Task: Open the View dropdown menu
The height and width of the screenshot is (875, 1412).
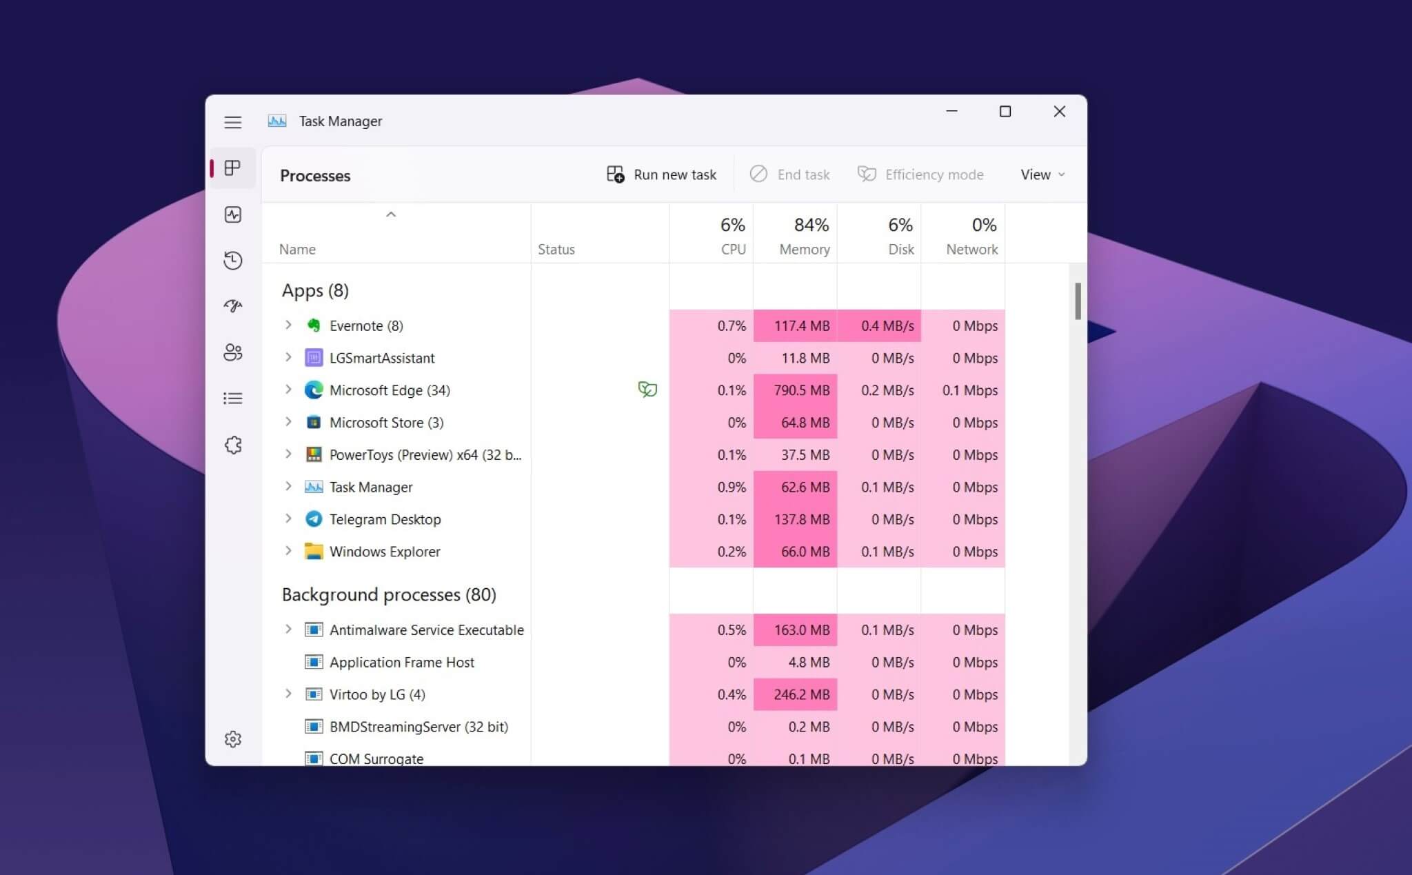Action: tap(1042, 174)
